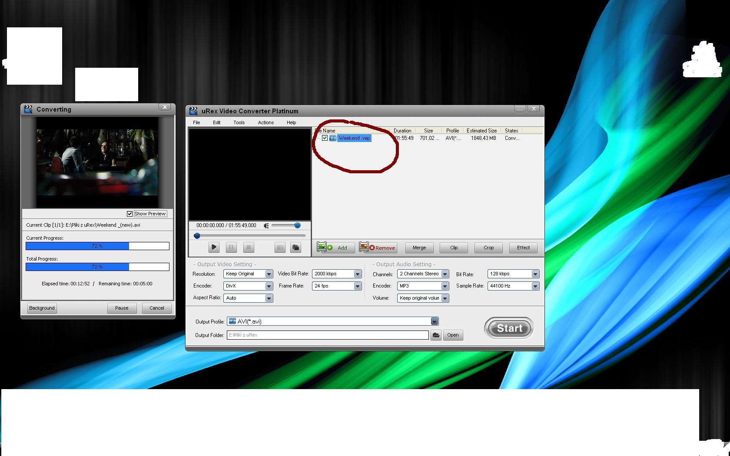This screenshot has height=456, width=730.
Task: Click the Duration column header
Action: tap(402, 130)
